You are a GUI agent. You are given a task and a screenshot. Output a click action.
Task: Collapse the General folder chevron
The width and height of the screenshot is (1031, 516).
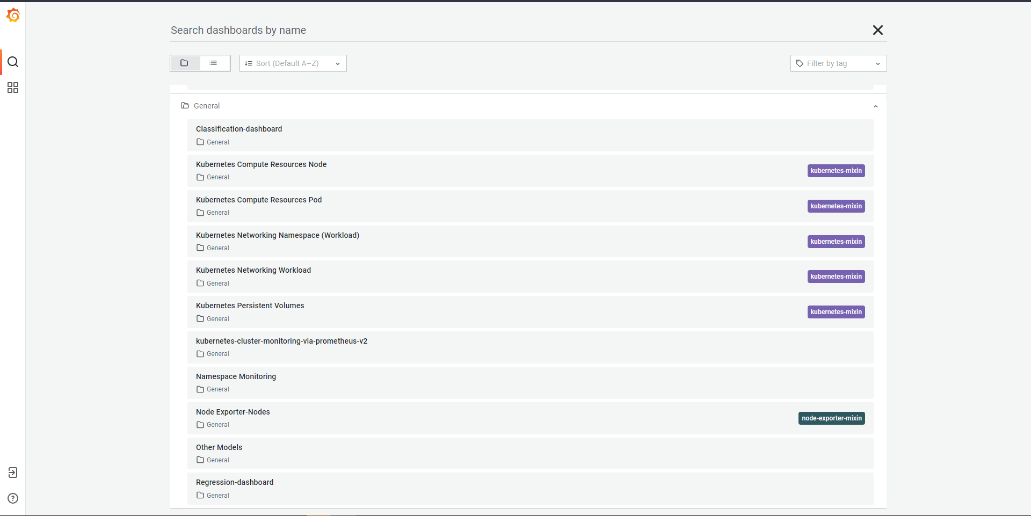click(x=876, y=106)
